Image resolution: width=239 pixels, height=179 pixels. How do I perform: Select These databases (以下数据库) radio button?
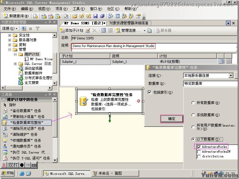[193, 139]
